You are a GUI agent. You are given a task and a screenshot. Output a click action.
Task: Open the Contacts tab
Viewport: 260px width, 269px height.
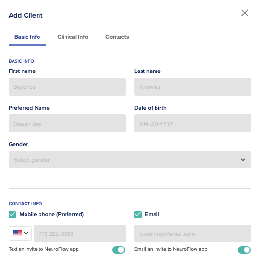[117, 37]
